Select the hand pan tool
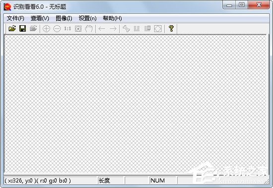Image resolution: width=273 pixels, height=188 pixels. click(89, 29)
